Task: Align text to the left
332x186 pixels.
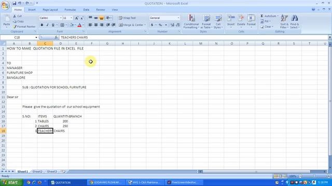Action: click(90, 25)
